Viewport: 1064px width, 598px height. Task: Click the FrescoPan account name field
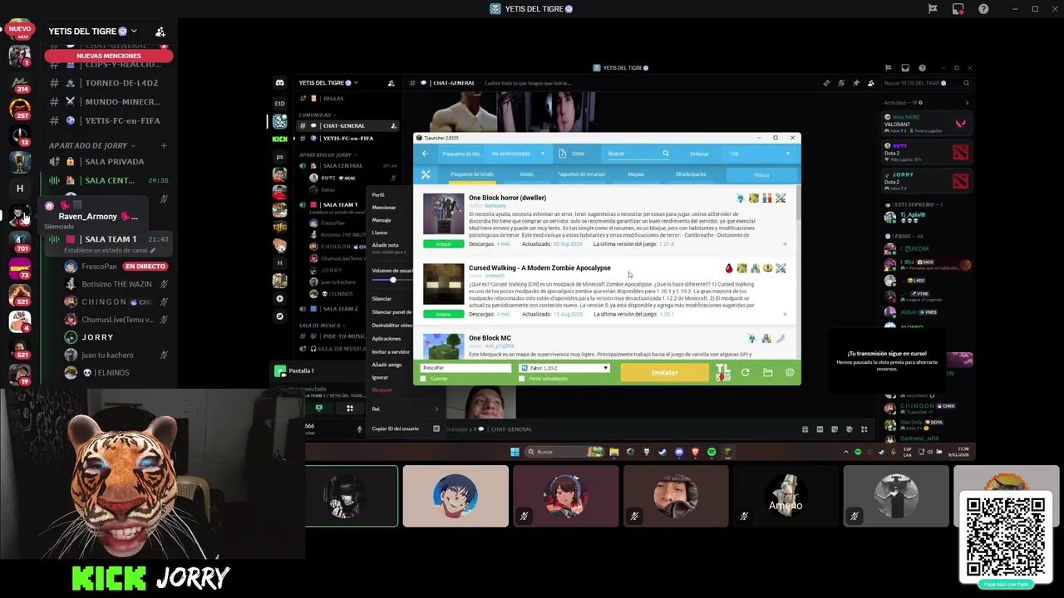tap(465, 368)
